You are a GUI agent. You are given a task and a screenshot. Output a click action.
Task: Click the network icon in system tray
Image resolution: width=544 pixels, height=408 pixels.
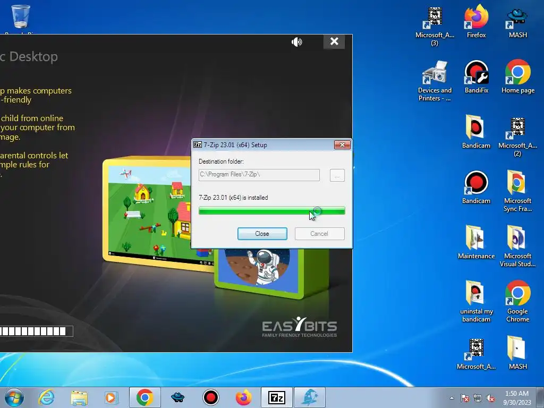tap(478, 398)
